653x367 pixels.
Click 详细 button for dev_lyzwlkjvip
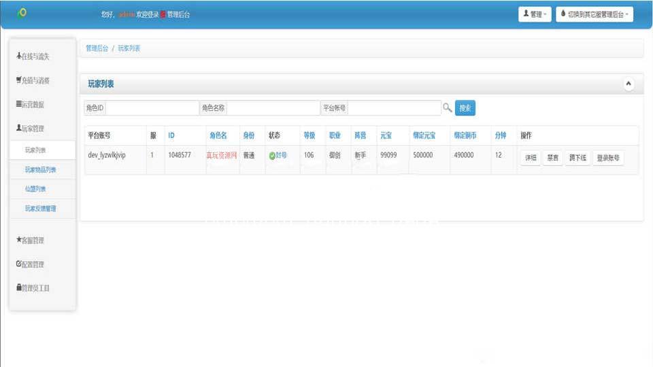tap(531, 158)
